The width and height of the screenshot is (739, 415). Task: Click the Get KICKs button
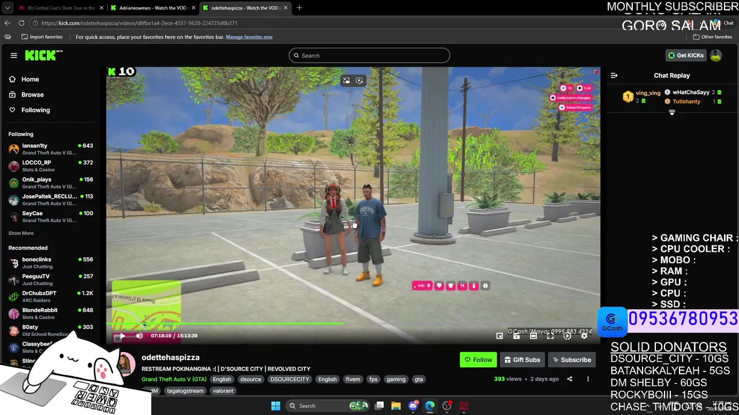click(686, 55)
